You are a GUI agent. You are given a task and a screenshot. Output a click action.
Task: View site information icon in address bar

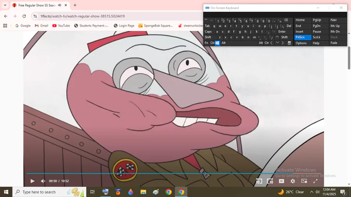coord(35,16)
